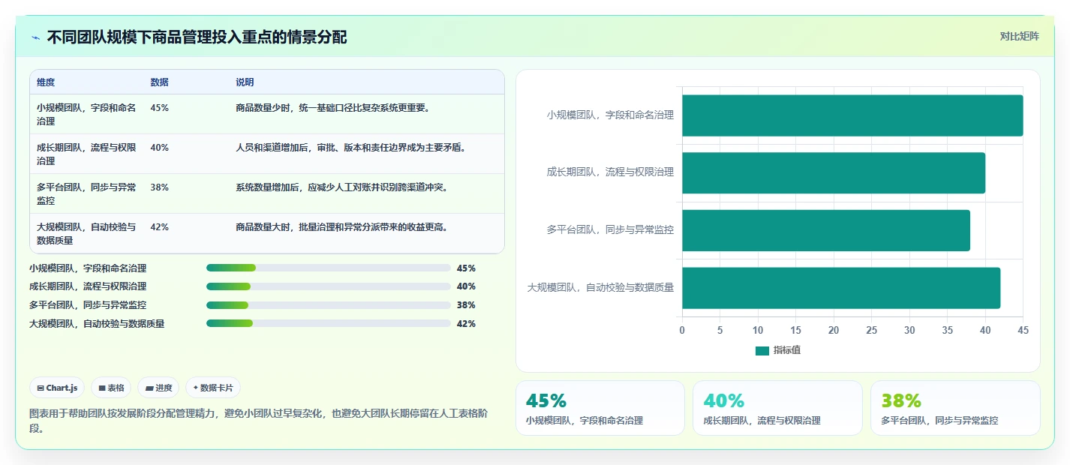Click description 人员和渠道增加后，审批、版本和责任边界成为主要矛盾。
The width and height of the screenshot is (1070, 465).
(x=351, y=148)
